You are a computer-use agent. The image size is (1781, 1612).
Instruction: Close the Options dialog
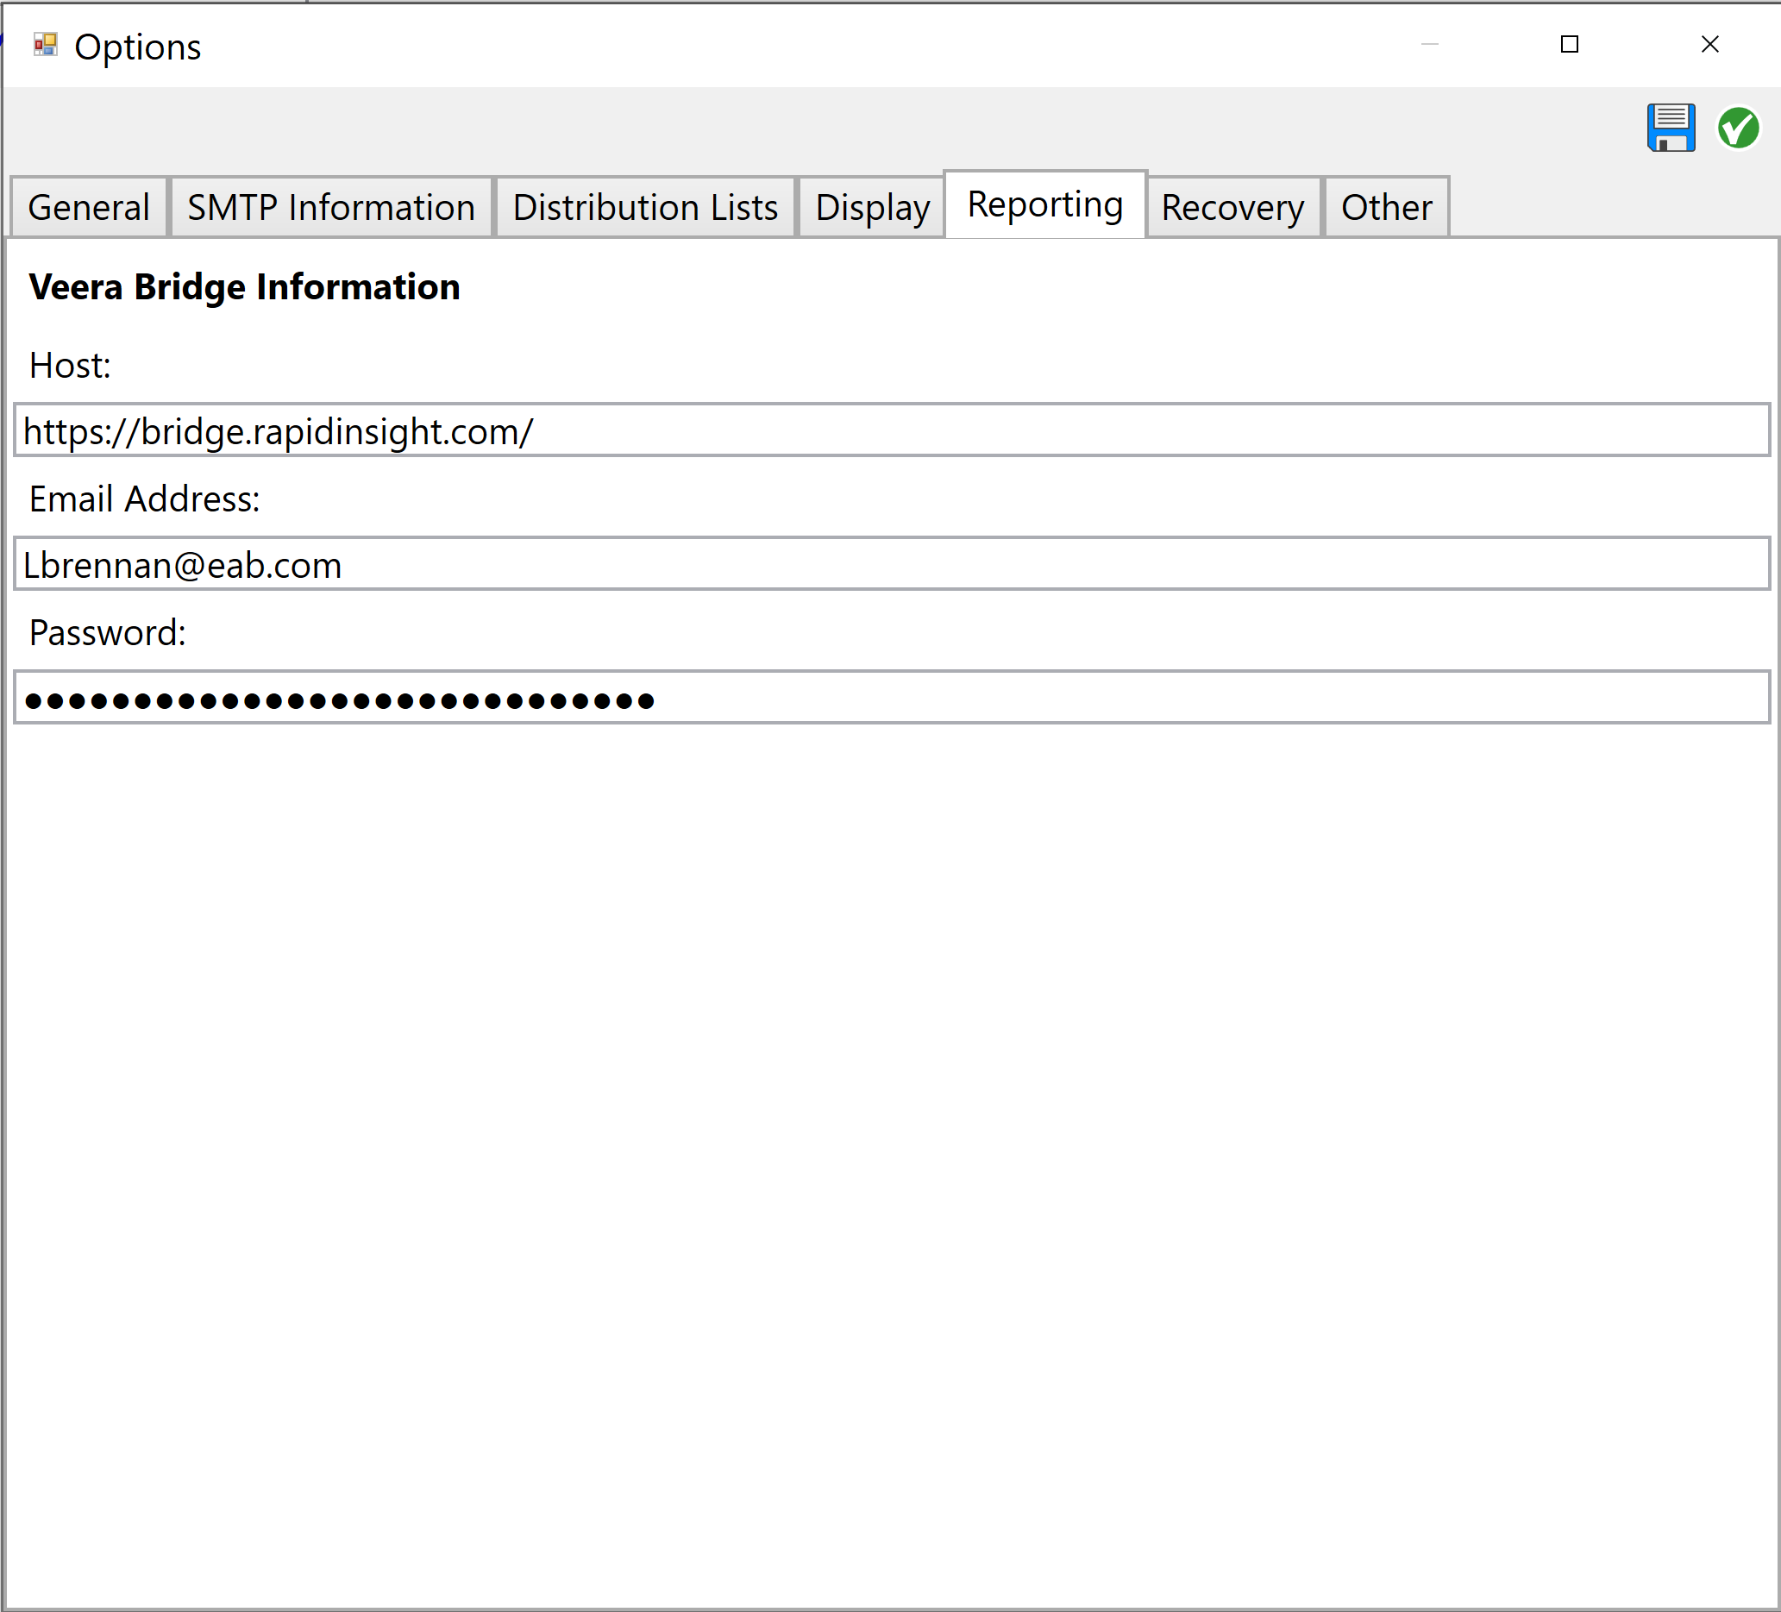(x=1710, y=44)
